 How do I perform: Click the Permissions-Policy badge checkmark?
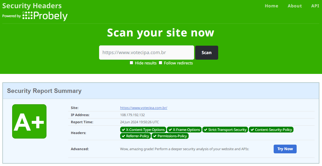click(155, 136)
